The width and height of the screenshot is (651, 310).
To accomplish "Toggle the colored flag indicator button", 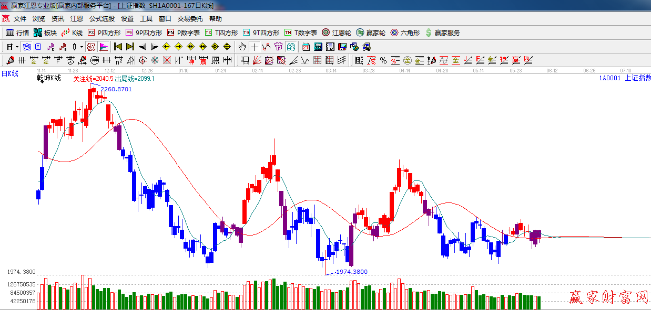I will (x=104, y=47).
